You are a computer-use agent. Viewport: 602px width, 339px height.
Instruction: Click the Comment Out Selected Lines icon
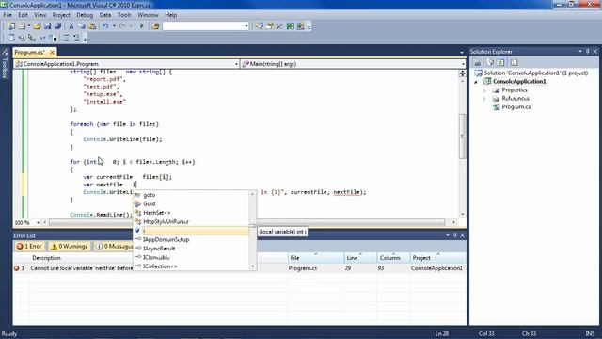tap(66, 38)
